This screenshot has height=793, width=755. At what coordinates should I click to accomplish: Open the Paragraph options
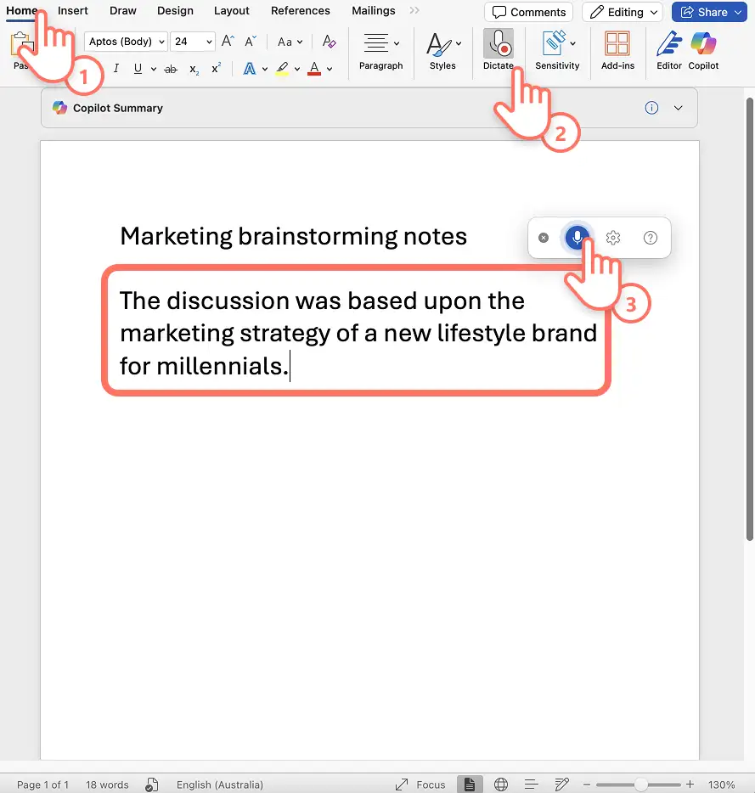(x=381, y=52)
